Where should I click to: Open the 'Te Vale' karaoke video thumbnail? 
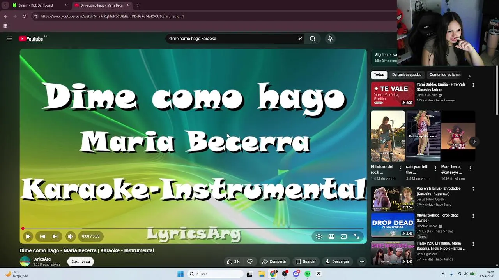click(x=393, y=94)
